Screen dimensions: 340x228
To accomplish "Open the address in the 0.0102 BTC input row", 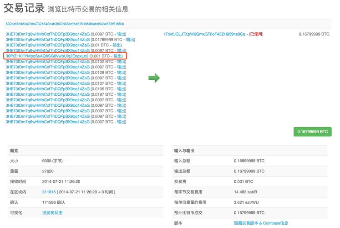I will (47, 62).
